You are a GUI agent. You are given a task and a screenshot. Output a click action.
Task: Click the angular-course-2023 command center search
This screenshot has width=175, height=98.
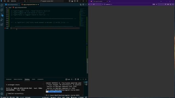coord(47,1)
